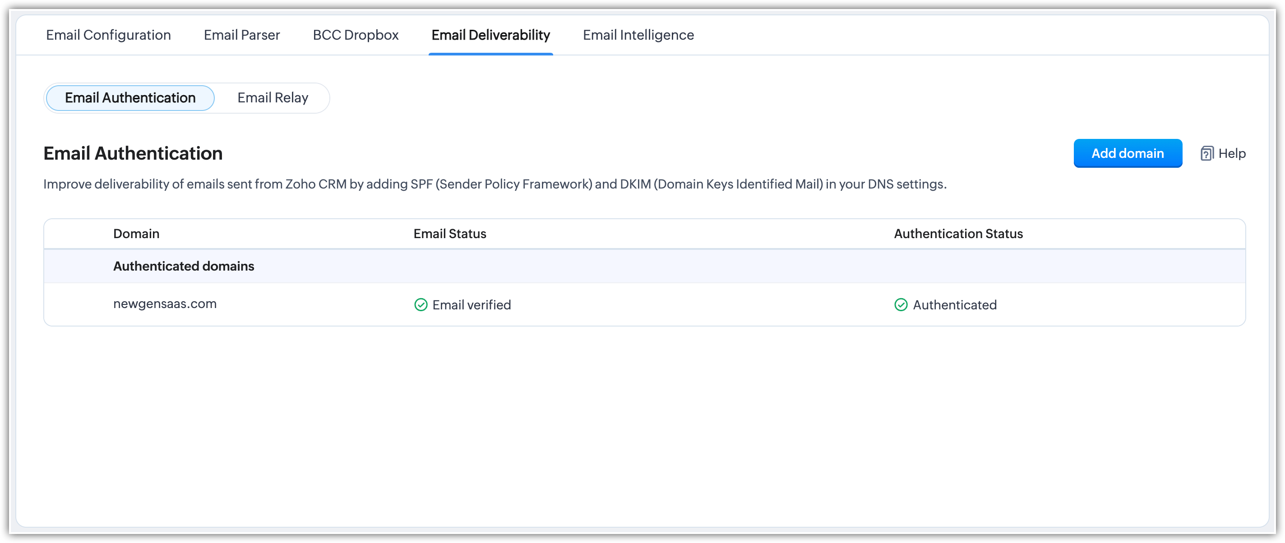Click the Email Parser tab

pyautogui.click(x=242, y=35)
